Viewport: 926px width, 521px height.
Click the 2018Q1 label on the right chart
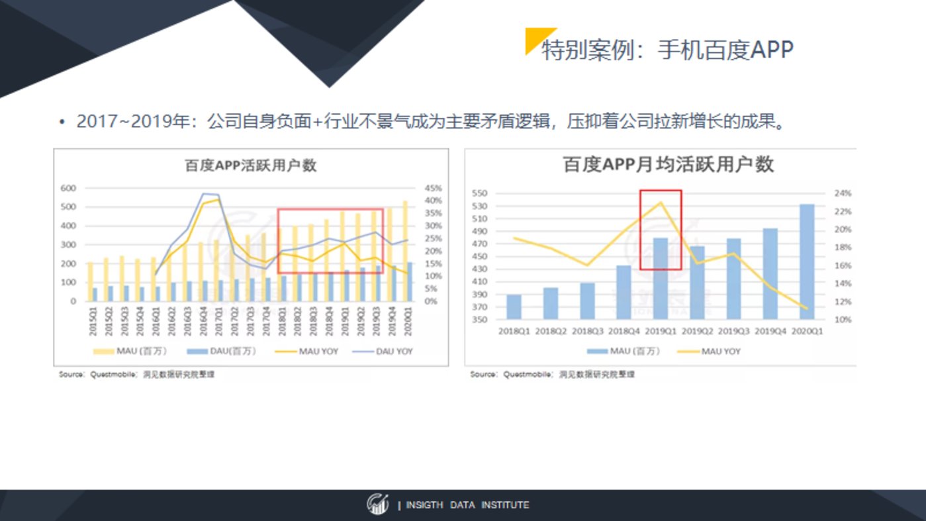(515, 331)
